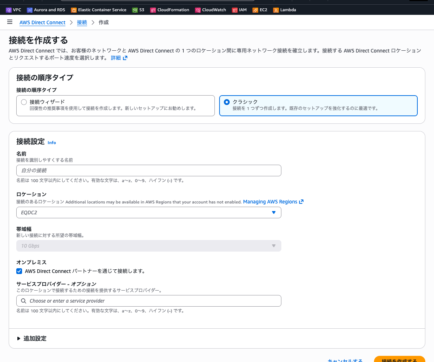
Task: Open the ロケーション dropdown showing EQDC2
Action: point(149,212)
